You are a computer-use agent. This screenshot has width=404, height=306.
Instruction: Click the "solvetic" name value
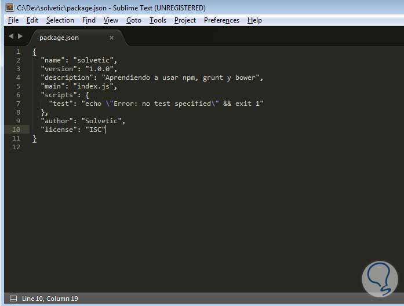(93, 60)
